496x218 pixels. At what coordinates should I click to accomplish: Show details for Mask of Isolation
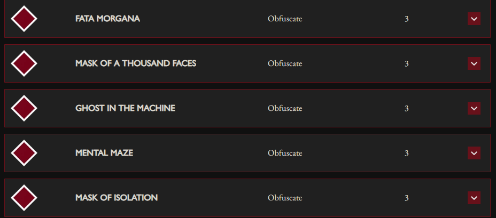tap(474, 198)
